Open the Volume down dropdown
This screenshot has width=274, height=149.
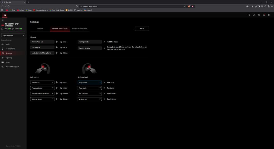click(x=42, y=99)
